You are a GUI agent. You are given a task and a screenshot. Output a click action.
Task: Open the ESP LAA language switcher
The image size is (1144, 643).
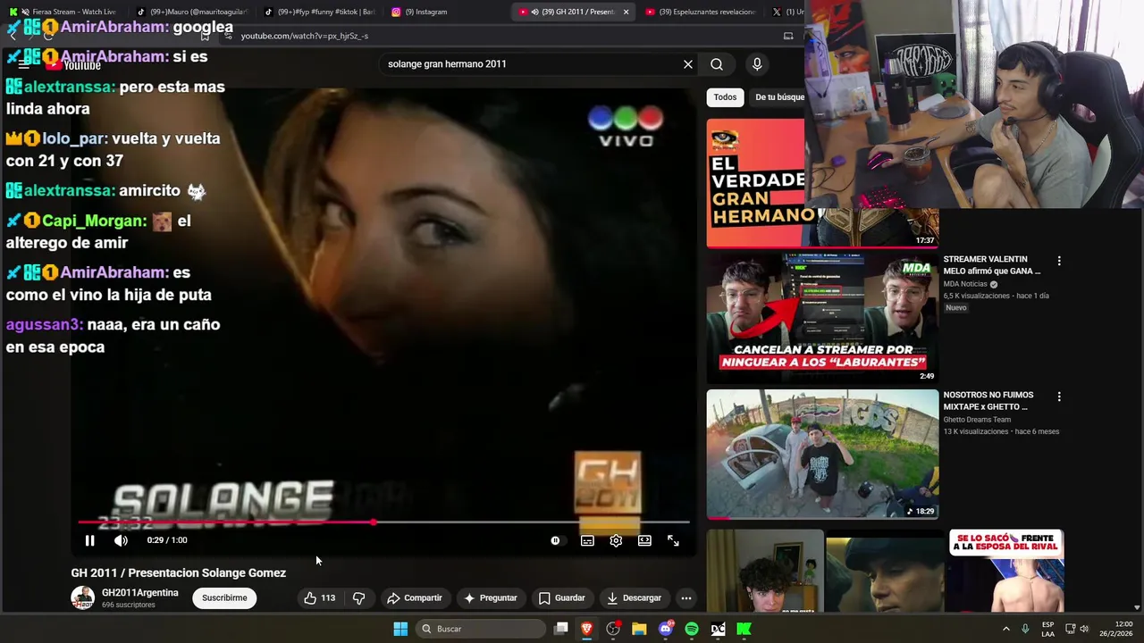1047,629
